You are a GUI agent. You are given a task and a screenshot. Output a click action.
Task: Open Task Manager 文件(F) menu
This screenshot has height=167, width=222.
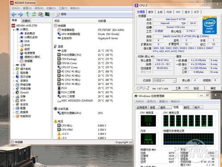(139, 102)
